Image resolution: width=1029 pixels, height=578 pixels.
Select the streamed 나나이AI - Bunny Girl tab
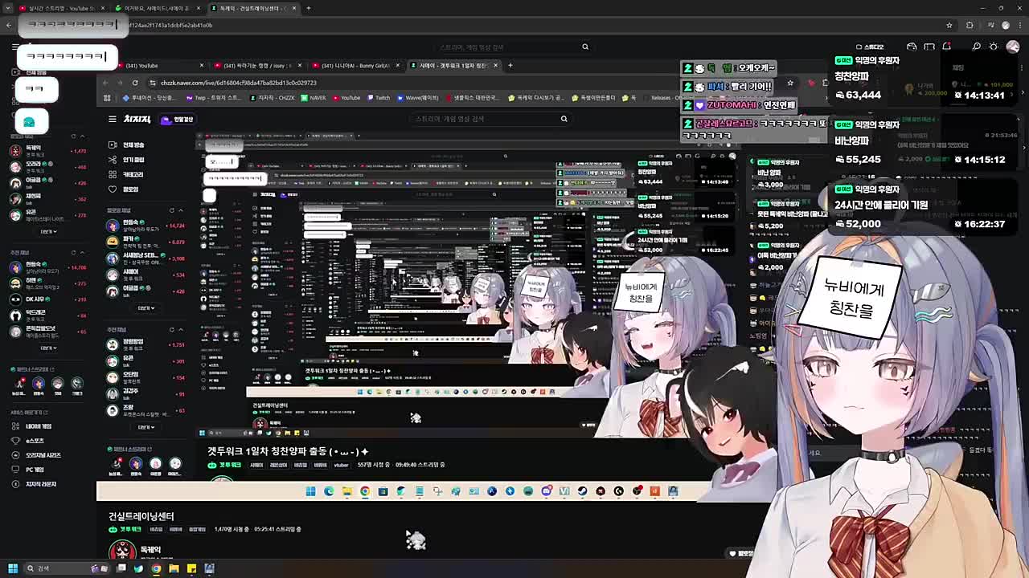[355, 65]
